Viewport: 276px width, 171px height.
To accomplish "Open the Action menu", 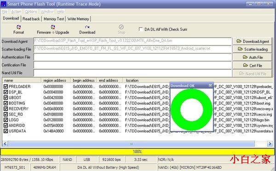I will point(16,12).
